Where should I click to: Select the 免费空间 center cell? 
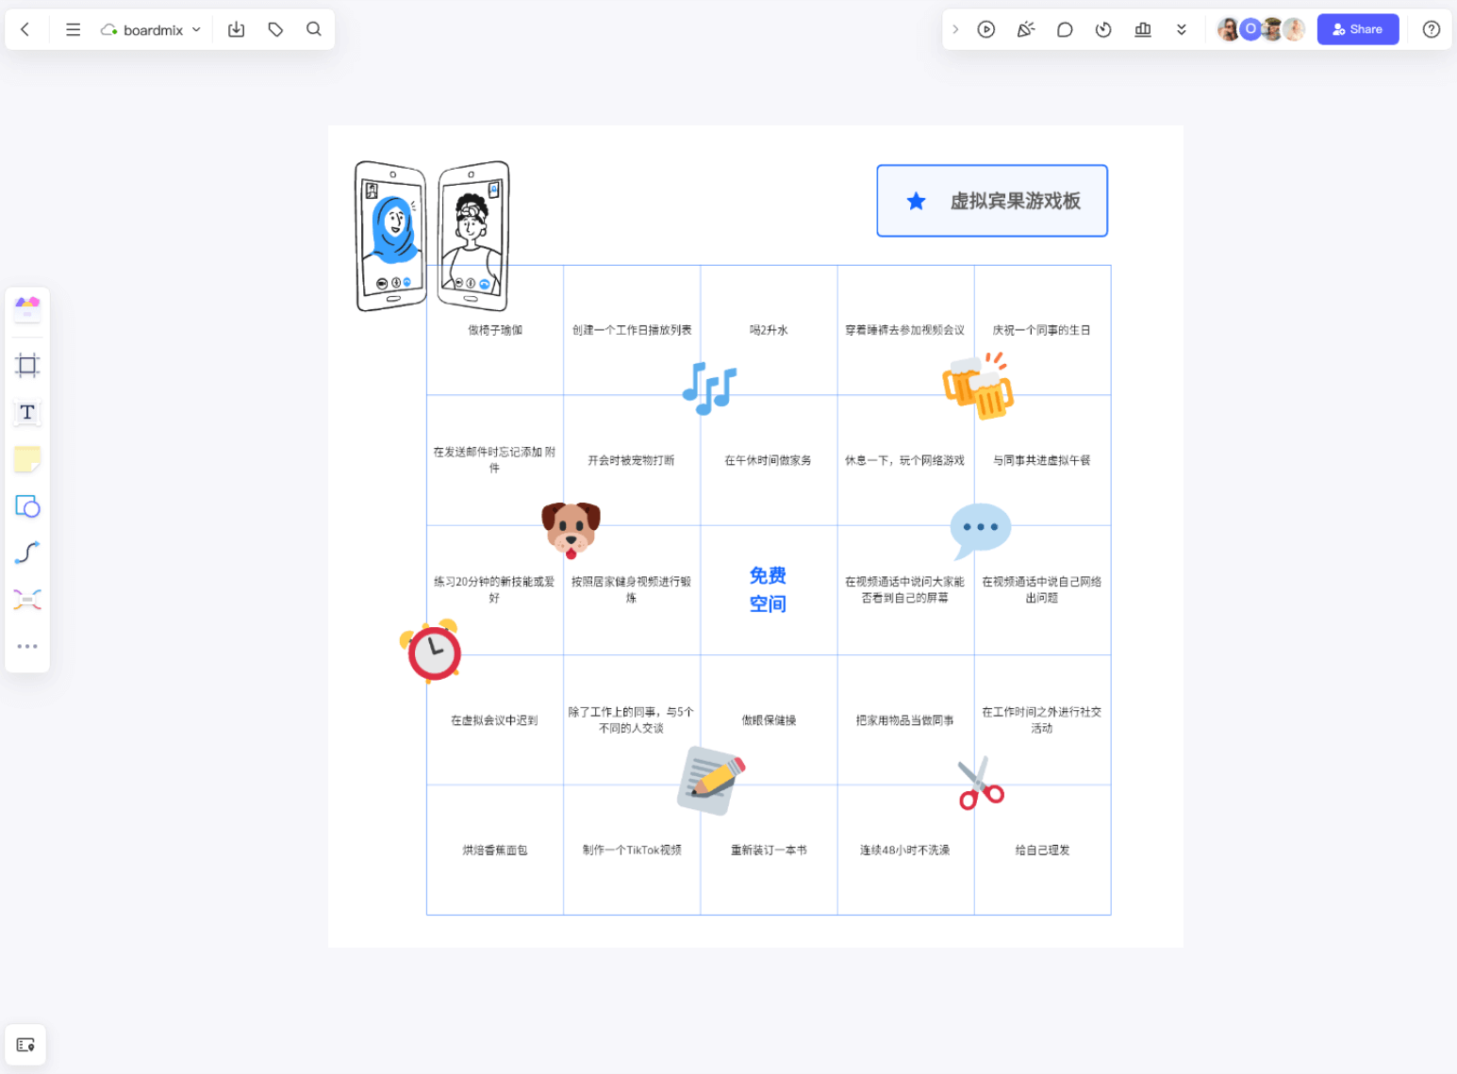click(x=769, y=590)
